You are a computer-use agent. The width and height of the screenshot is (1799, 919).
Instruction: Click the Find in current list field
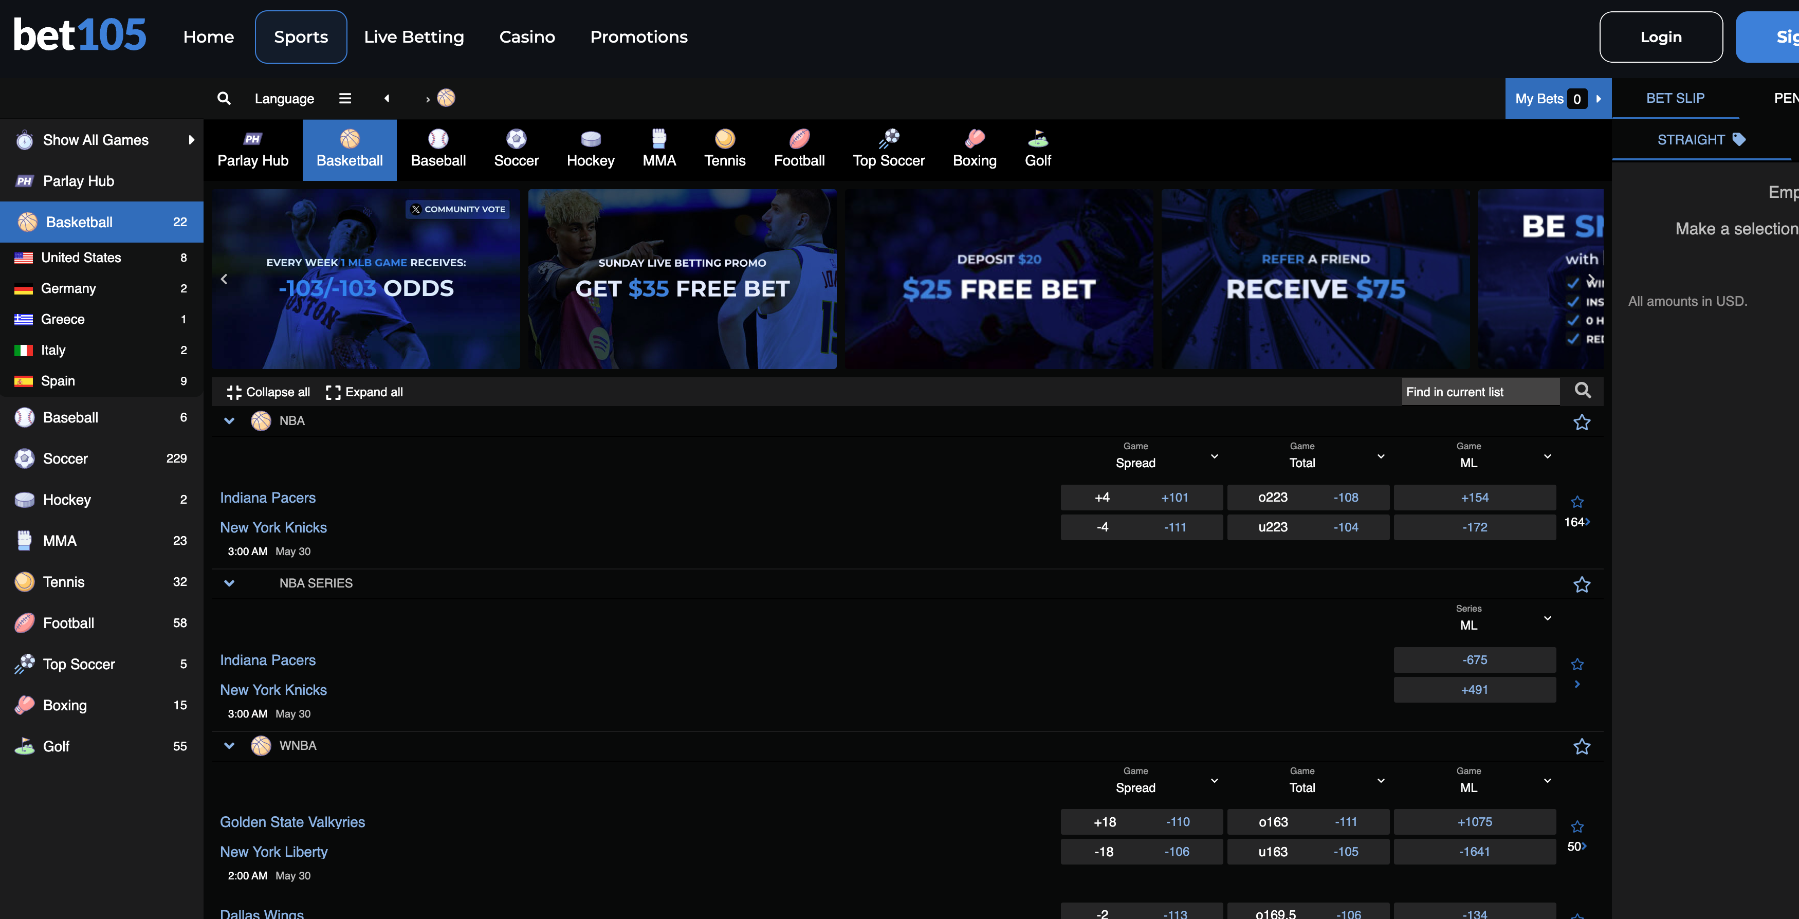point(1480,392)
